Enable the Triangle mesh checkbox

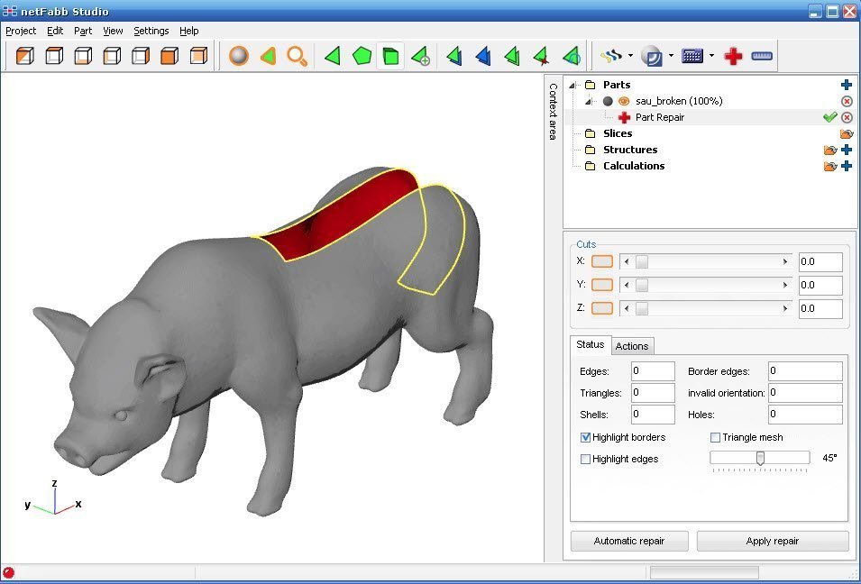pyautogui.click(x=715, y=437)
